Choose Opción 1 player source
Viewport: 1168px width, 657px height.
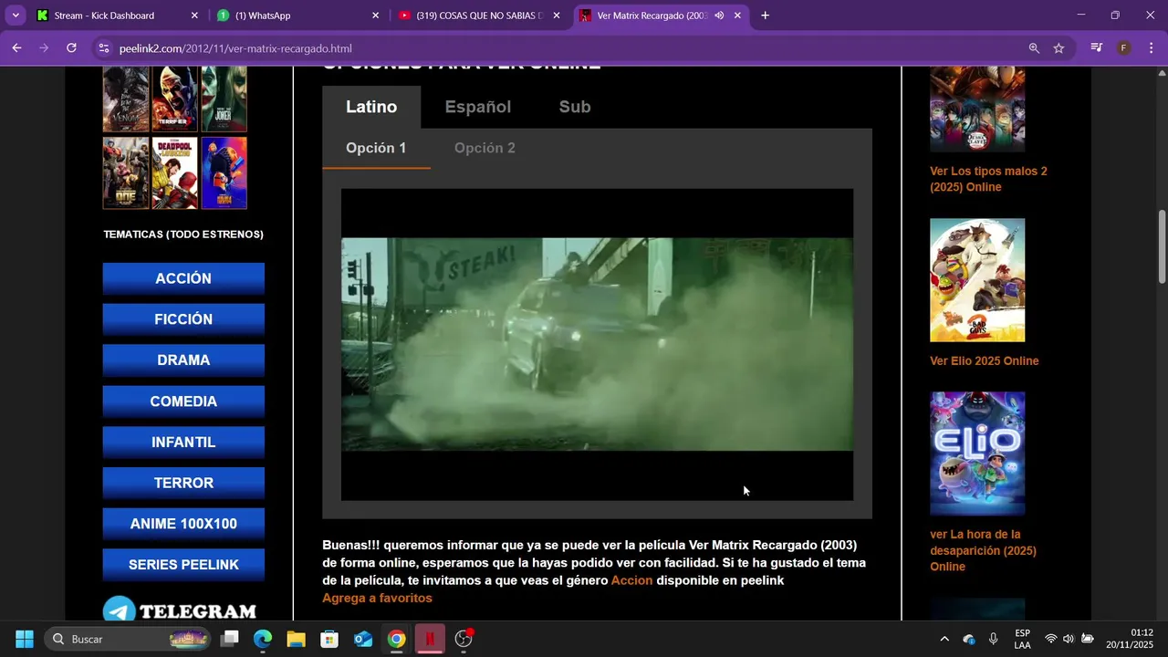pyautogui.click(x=376, y=148)
